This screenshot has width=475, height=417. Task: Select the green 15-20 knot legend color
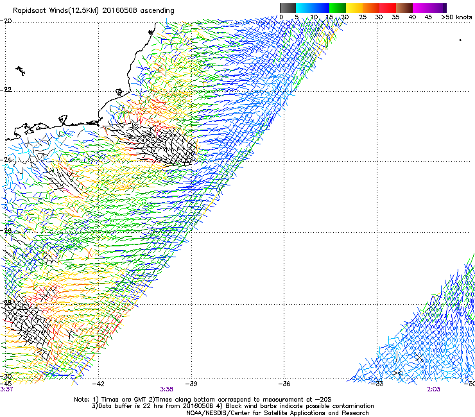[338, 8]
